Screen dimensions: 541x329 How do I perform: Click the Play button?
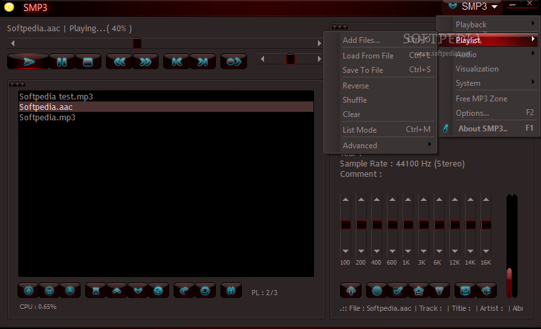click(x=28, y=62)
